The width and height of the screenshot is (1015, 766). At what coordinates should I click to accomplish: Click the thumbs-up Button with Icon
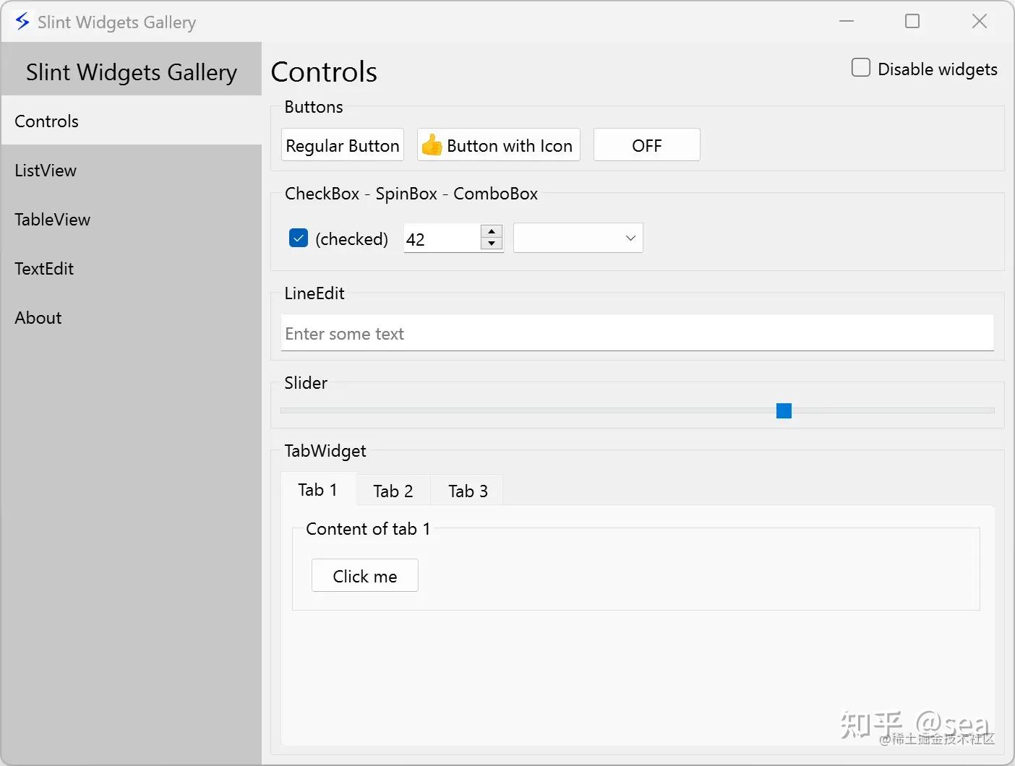pyautogui.click(x=499, y=145)
